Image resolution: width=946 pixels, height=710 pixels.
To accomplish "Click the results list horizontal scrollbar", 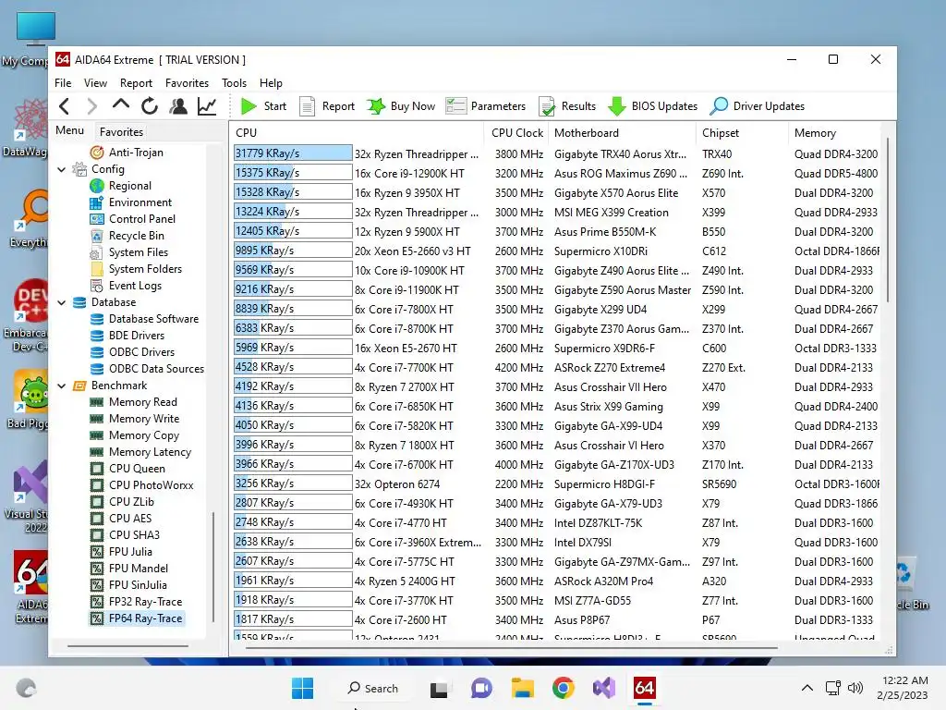I will pos(512,647).
